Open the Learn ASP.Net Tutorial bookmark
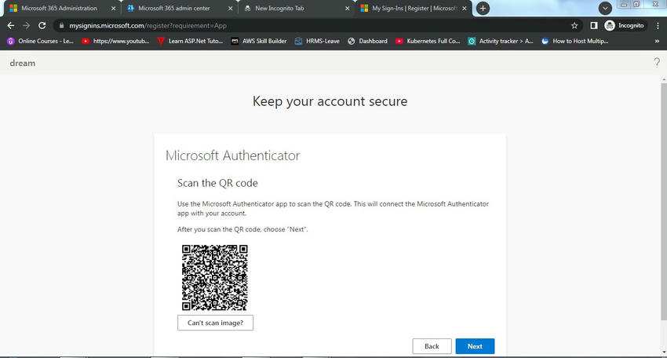 tap(190, 41)
